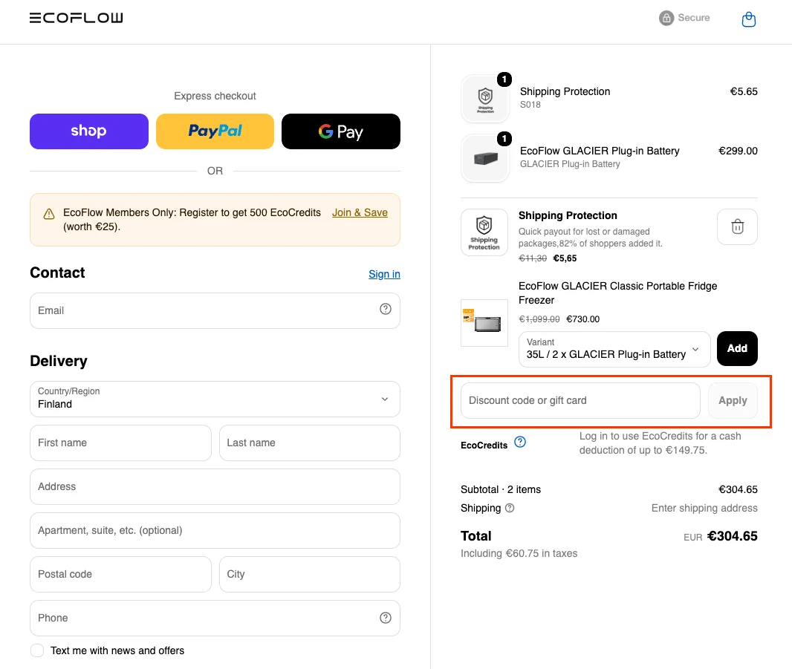
Task: Click the €299.00 battery price
Action: tap(738, 151)
